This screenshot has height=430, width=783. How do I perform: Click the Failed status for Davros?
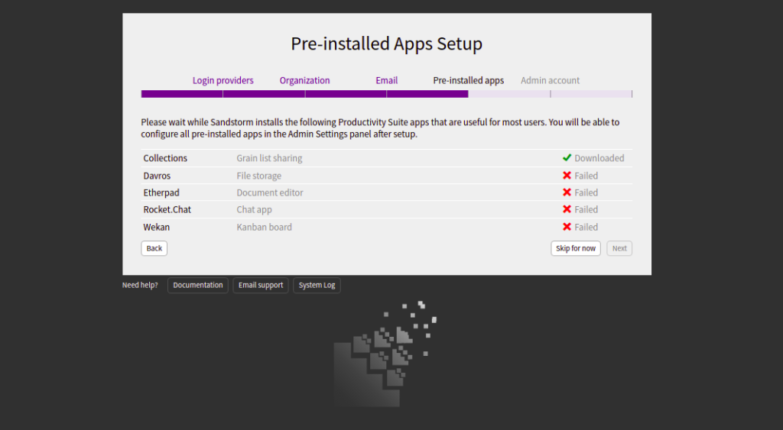586,176
